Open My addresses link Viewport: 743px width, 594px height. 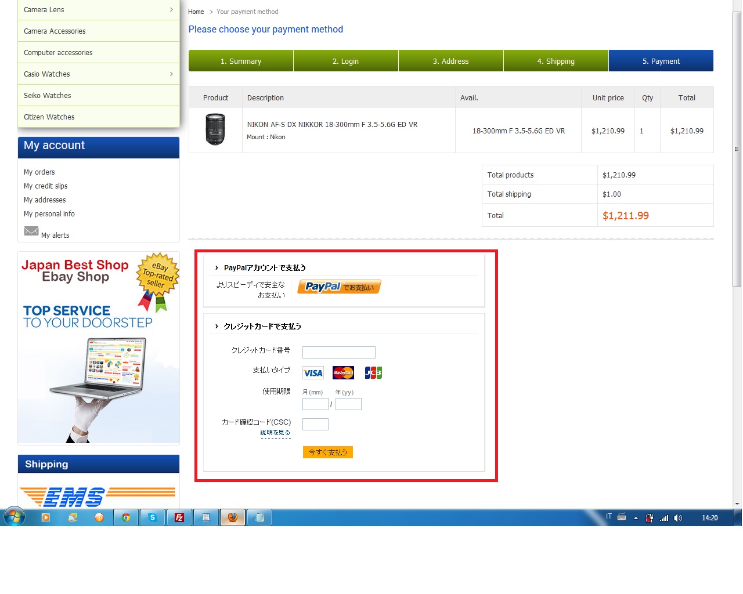point(45,200)
